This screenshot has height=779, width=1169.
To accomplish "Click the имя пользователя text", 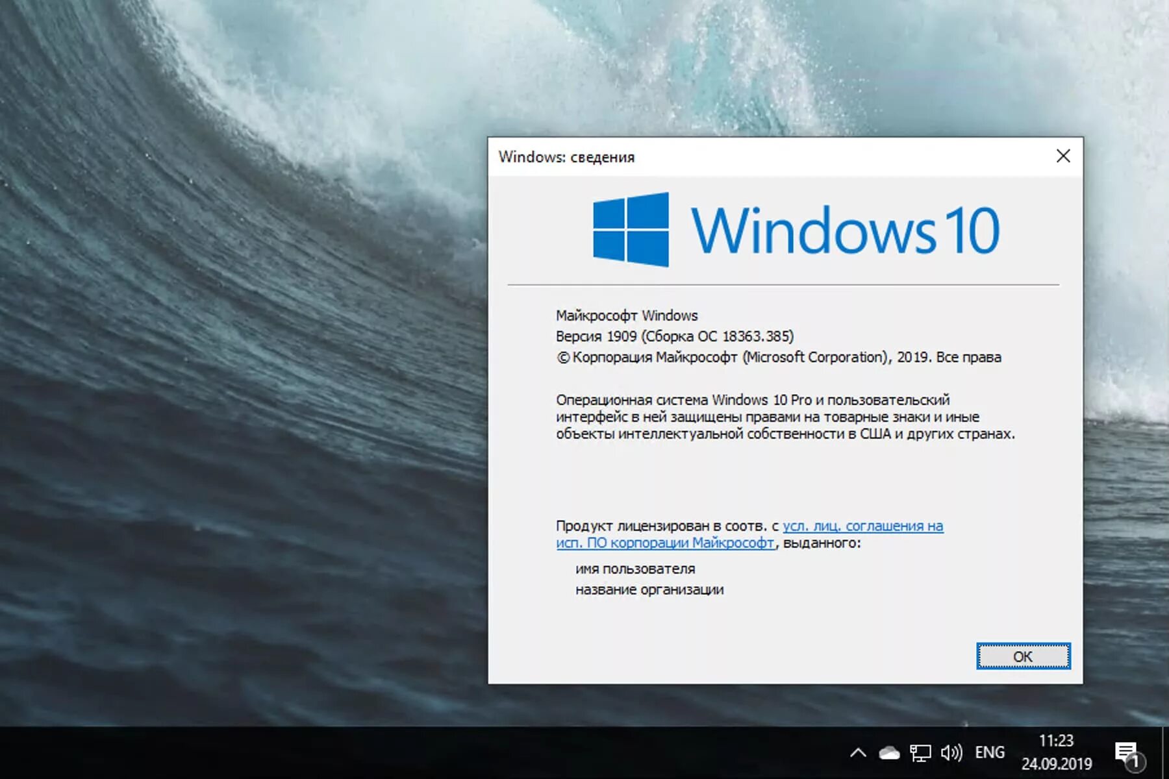I will [x=635, y=569].
